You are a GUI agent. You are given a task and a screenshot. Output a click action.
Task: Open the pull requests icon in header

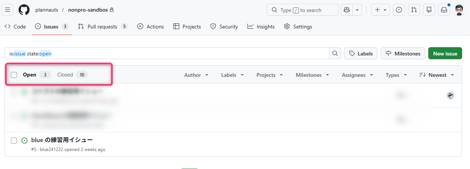(x=414, y=10)
